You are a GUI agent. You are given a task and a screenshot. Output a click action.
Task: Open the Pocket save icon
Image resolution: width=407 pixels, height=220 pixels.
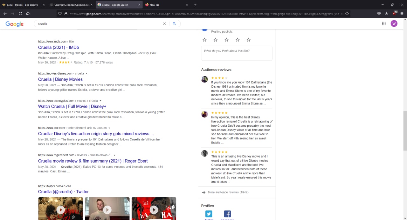click(x=379, y=14)
